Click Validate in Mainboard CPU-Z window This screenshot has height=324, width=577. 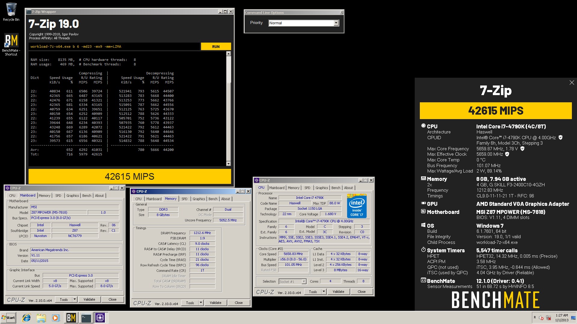point(89,299)
